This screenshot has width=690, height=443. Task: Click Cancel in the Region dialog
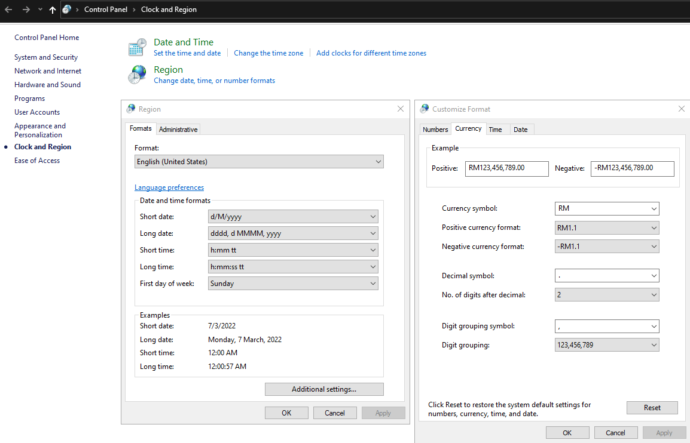pos(334,413)
